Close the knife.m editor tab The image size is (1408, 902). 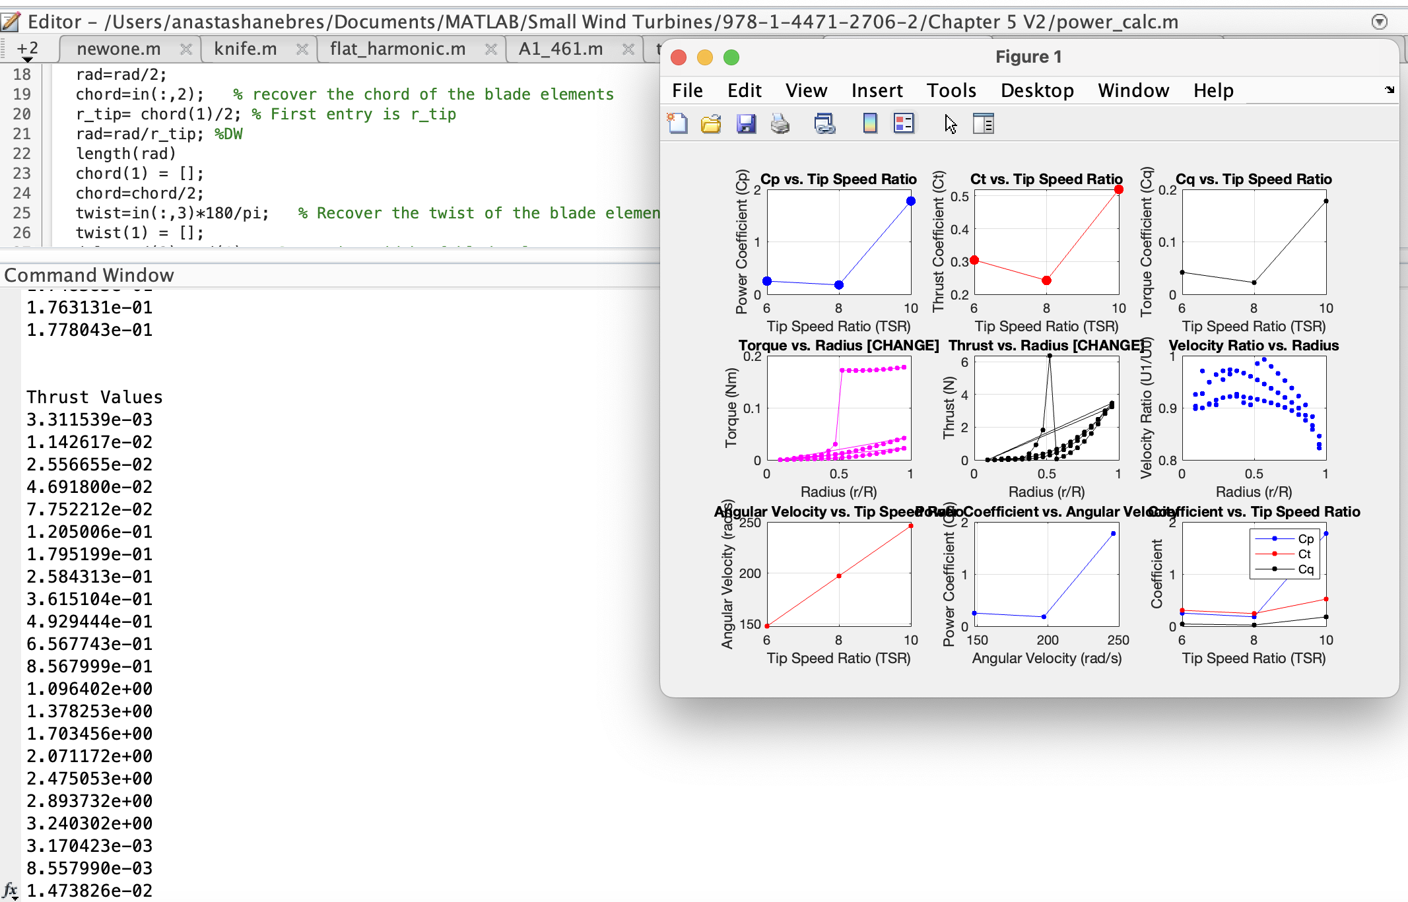tap(302, 49)
